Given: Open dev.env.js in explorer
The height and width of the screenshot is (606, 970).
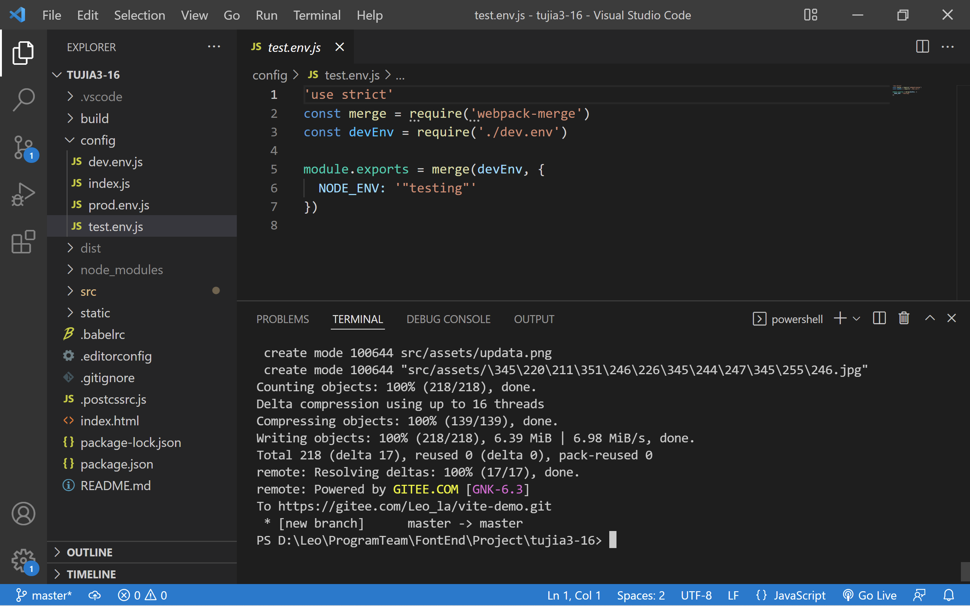Looking at the screenshot, I should (x=142, y=161).
